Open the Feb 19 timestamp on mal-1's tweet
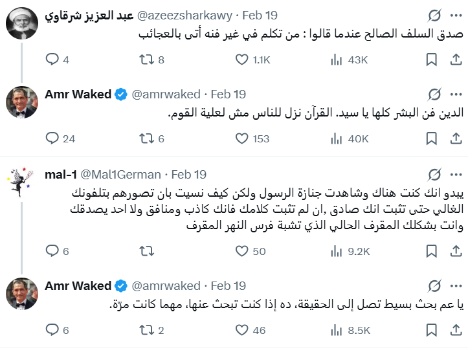This screenshot has height=354, width=468. point(189,174)
